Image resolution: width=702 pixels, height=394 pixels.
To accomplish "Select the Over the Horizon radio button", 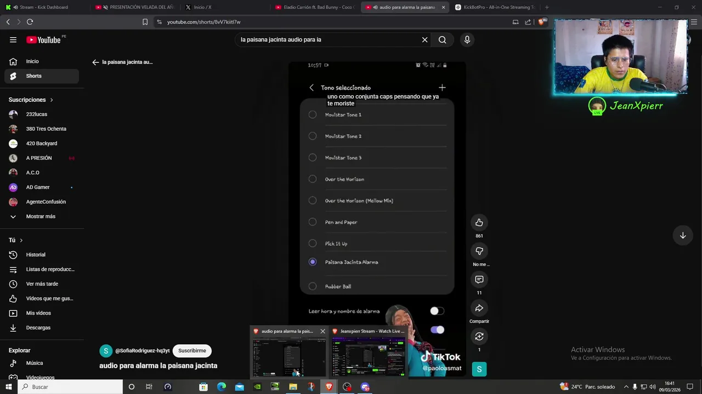I will [x=313, y=179].
